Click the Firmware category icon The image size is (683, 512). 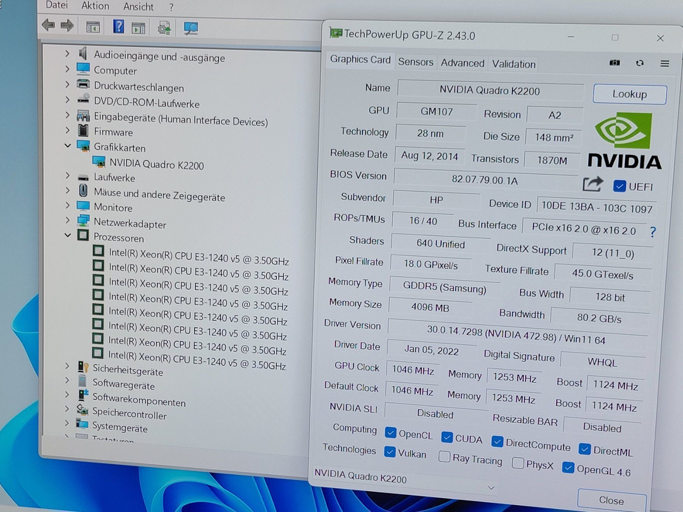pos(83,130)
